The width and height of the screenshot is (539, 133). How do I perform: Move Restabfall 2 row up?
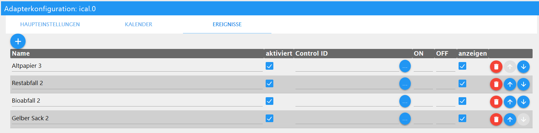tap(510, 84)
